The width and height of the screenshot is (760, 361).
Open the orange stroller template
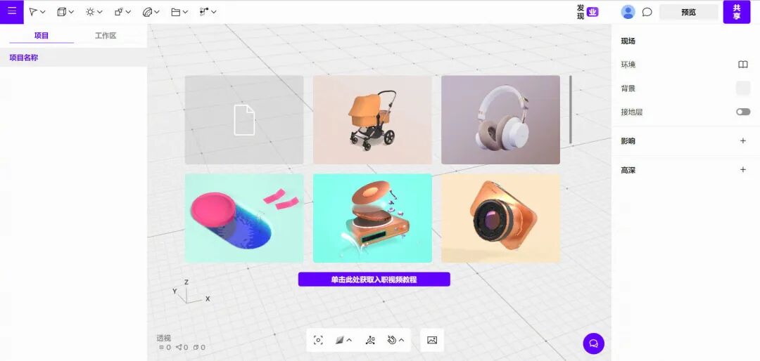click(x=372, y=119)
